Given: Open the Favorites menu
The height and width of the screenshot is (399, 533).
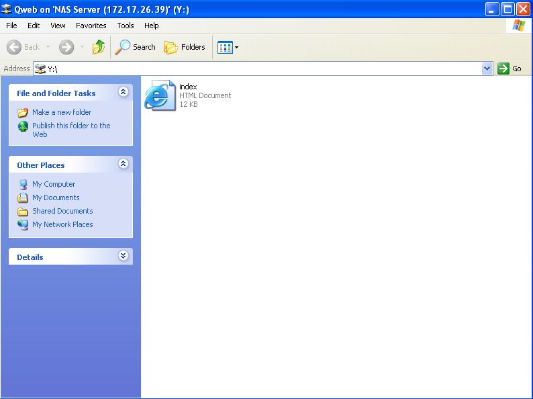Looking at the screenshot, I should tap(91, 26).
